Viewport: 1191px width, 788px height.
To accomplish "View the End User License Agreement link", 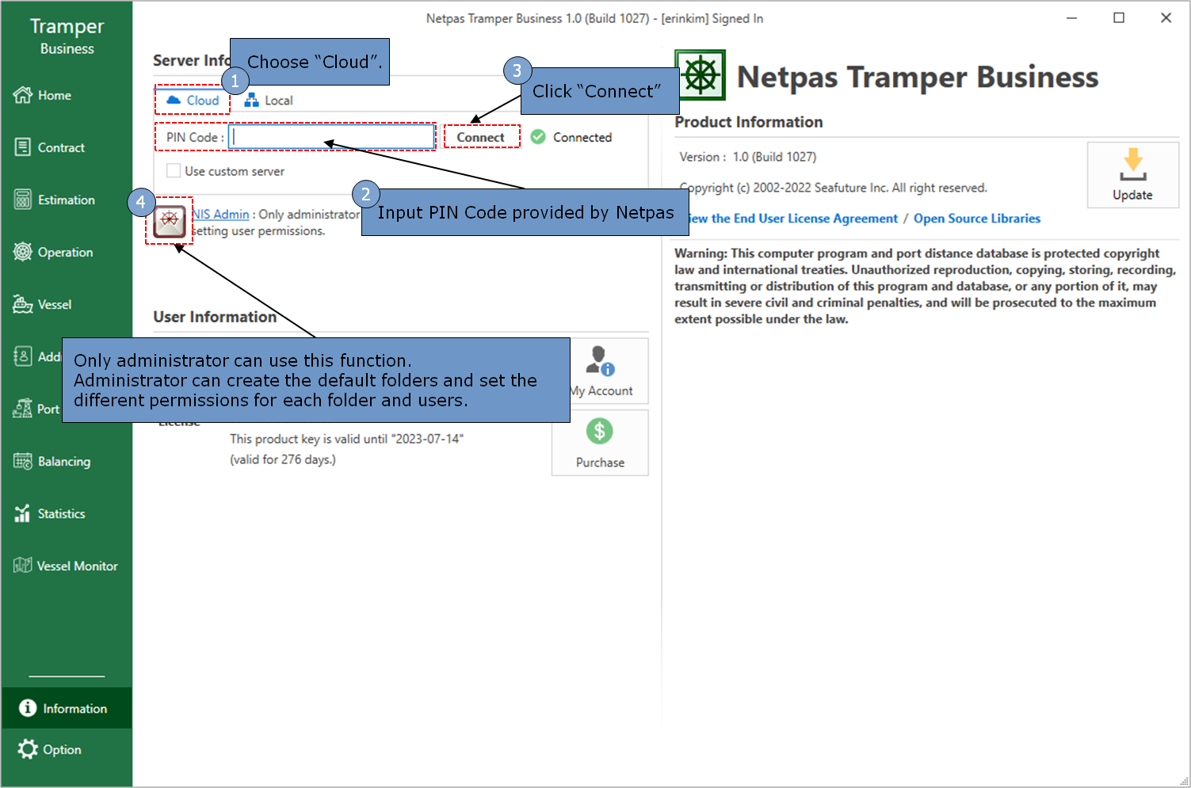I will 792,218.
